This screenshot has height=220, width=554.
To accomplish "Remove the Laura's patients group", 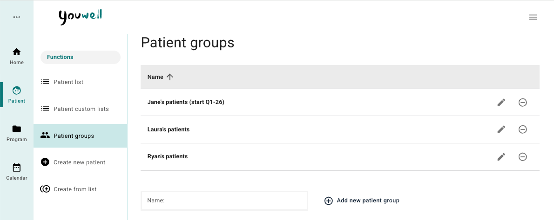I will coord(522,129).
